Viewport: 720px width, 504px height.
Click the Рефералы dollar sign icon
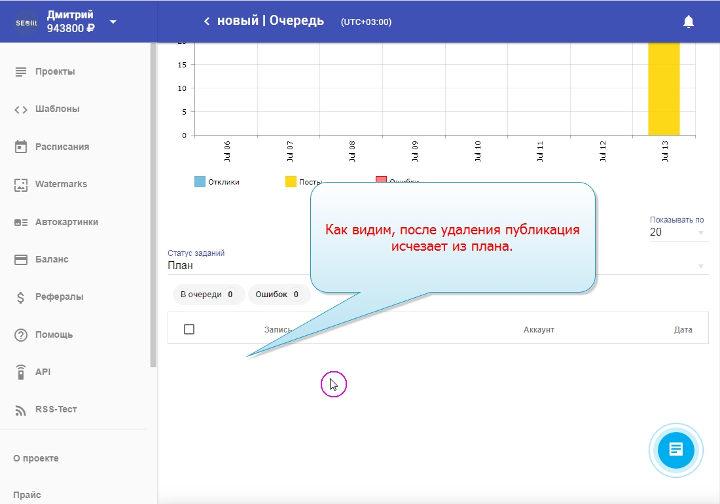coord(21,297)
